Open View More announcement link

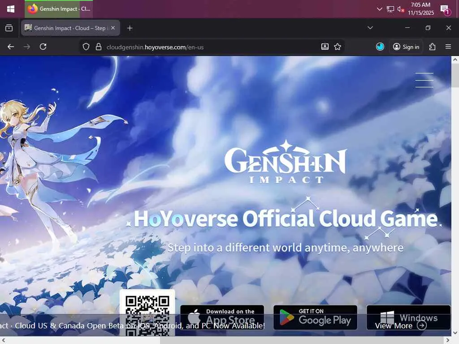401,326
